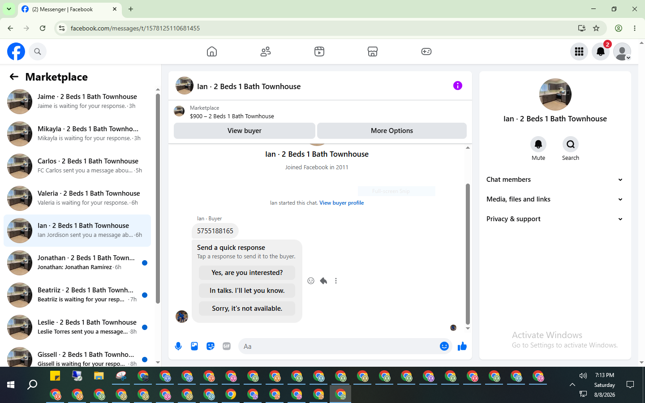This screenshot has width=645, height=403.
Task: Open the notifications bell with 2 badge
Action: pyautogui.click(x=601, y=51)
